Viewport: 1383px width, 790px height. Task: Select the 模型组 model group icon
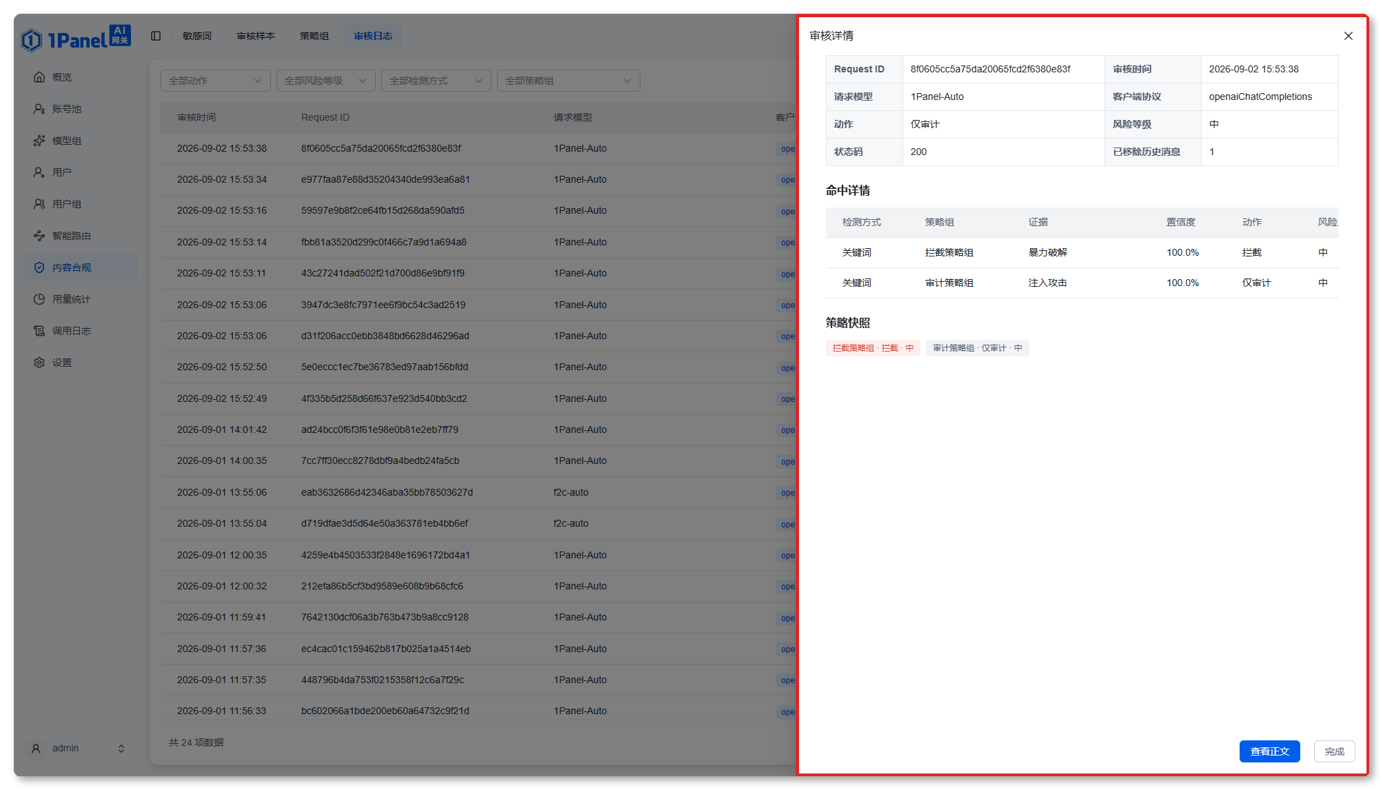tap(39, 141)
